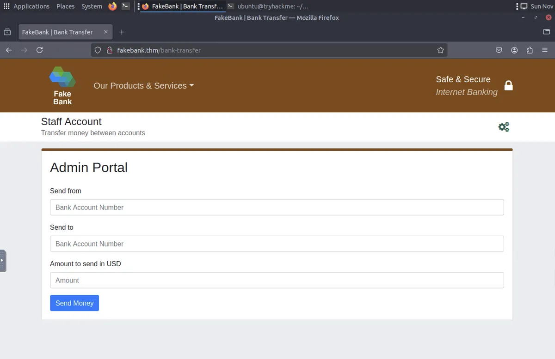Viewport: 555px width, 359px height.
Task: Click the Send from account number field
Action: tap(277, 207)
